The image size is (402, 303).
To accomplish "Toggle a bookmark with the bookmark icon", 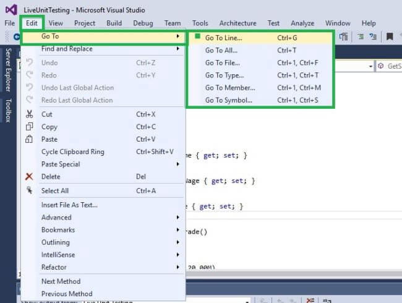I will pos(390,36).
